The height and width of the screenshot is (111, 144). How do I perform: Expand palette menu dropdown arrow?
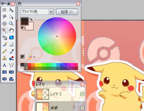pos(34,57)
